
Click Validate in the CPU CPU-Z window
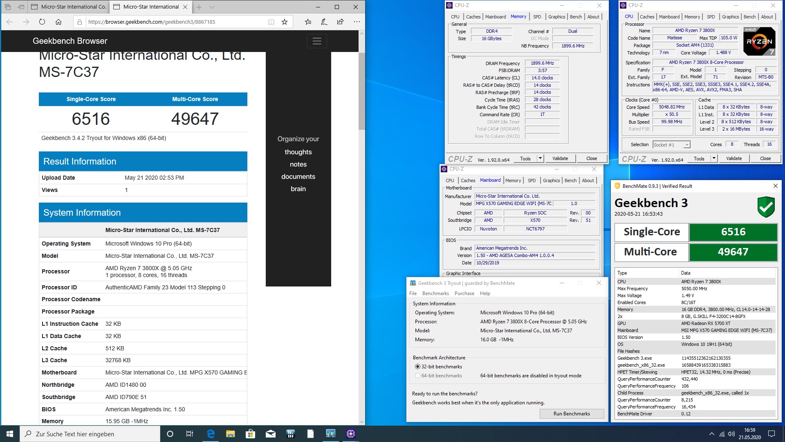734,158
